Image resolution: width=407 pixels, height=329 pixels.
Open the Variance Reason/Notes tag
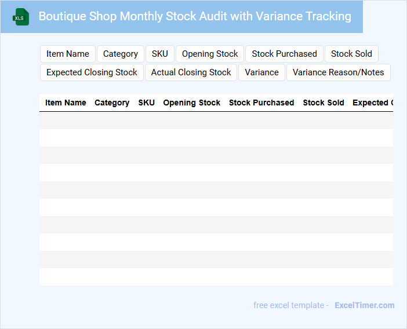pyautogui.click(x=339, y=72)
